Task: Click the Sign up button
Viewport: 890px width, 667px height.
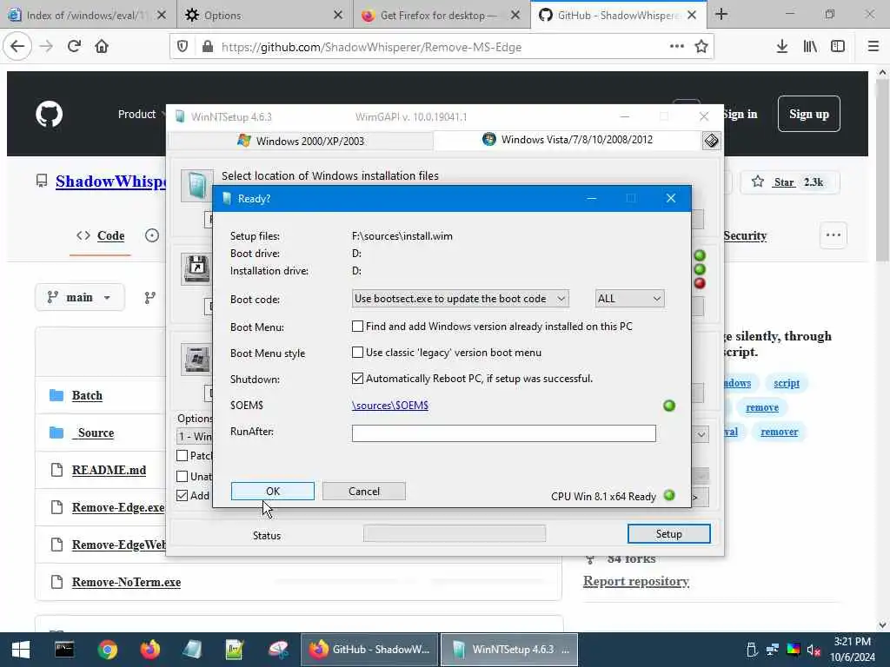Action: tap(809, 114)
